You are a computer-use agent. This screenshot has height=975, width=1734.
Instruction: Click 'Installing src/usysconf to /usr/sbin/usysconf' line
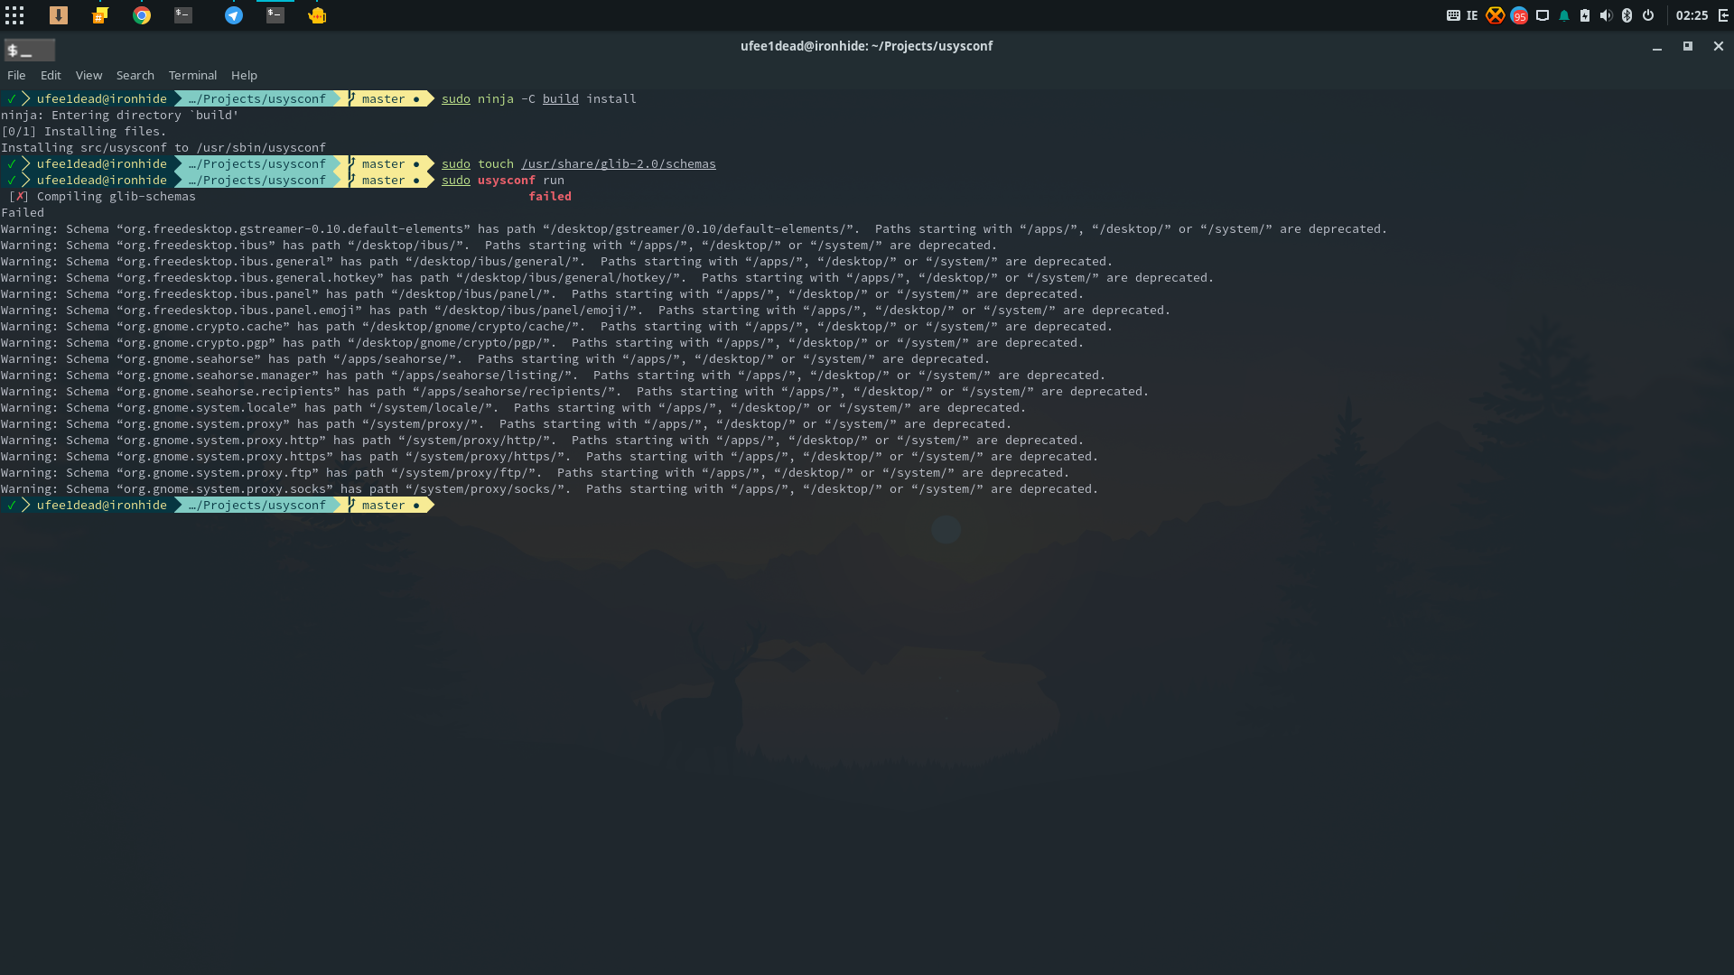click(x=163, y=147)
